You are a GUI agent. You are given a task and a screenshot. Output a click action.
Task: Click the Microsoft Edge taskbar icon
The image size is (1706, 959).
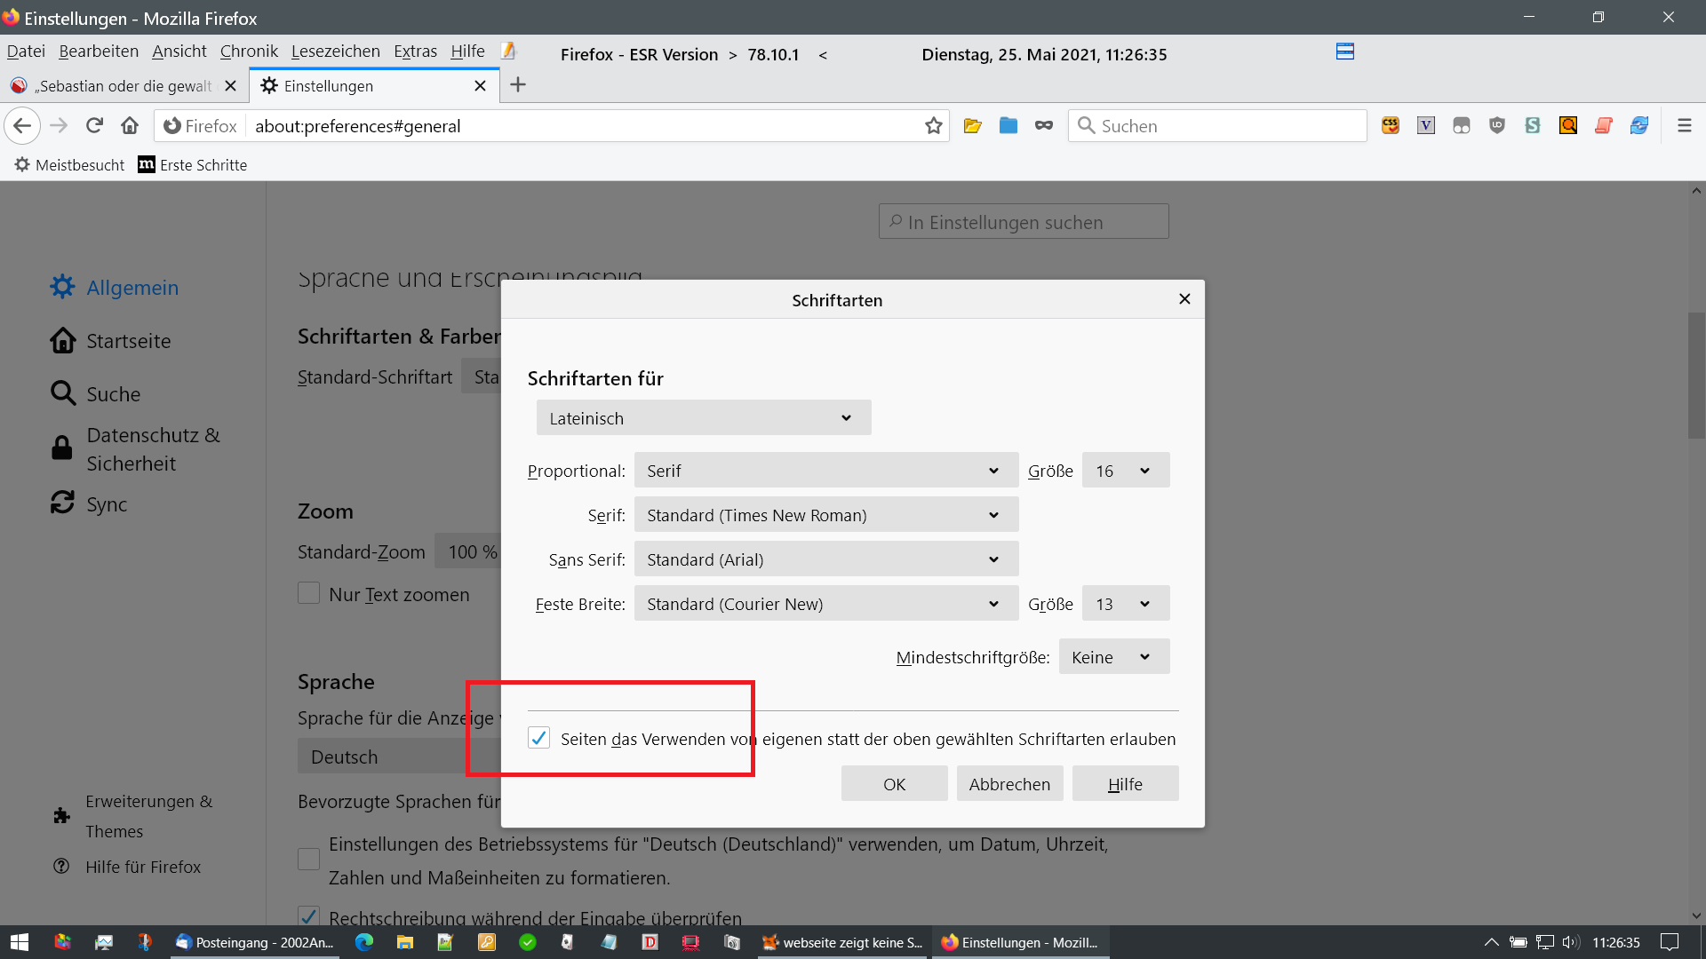364,942
